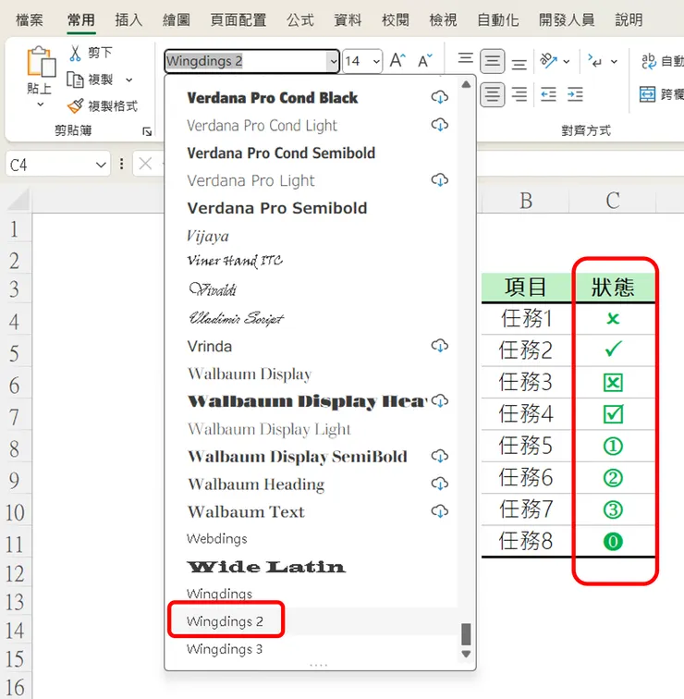Switch to the 檢視 (View) tab
This screenshot has height=699, width=684.
pyautogui.click(x=443, y=20)
